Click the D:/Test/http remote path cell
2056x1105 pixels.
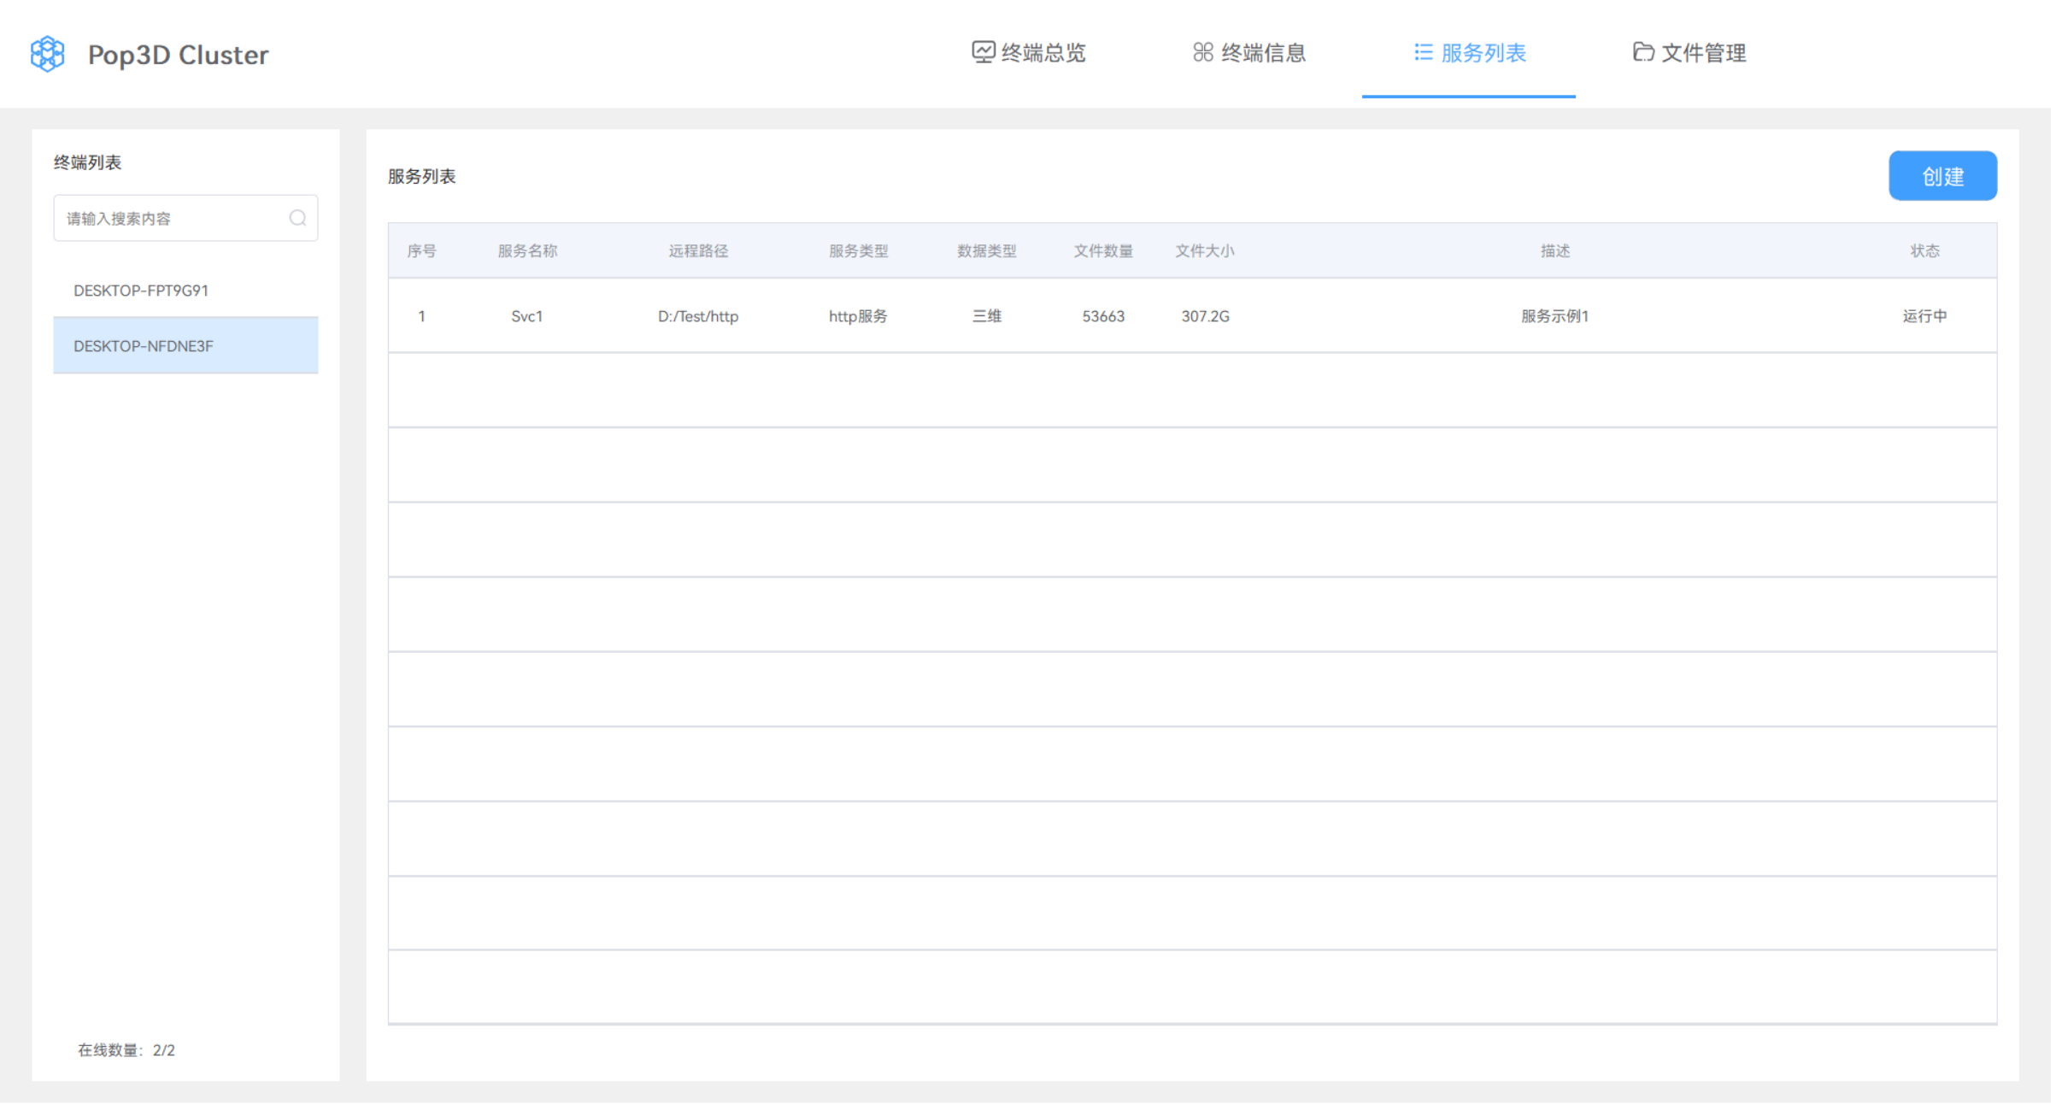click(697, 316)
